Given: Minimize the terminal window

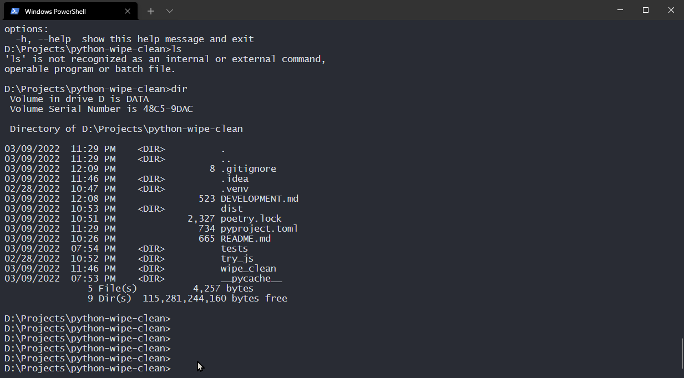Looking at the screenshot, I should click(620, 10).
